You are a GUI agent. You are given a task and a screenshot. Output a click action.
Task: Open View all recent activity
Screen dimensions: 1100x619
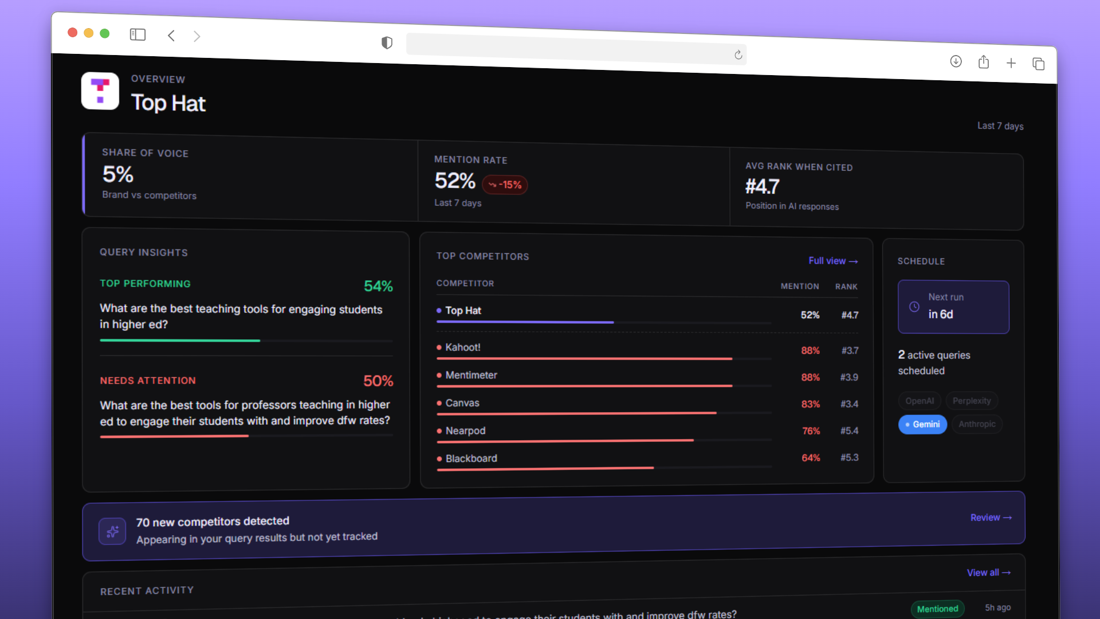click(988, 573)
